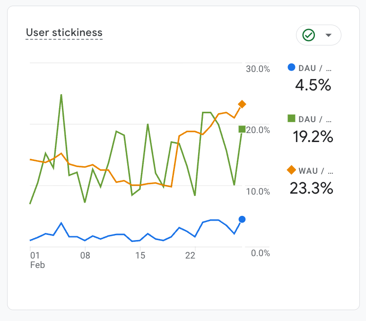Click the 08 date label on the x-axis

click(x=85, y=256)
